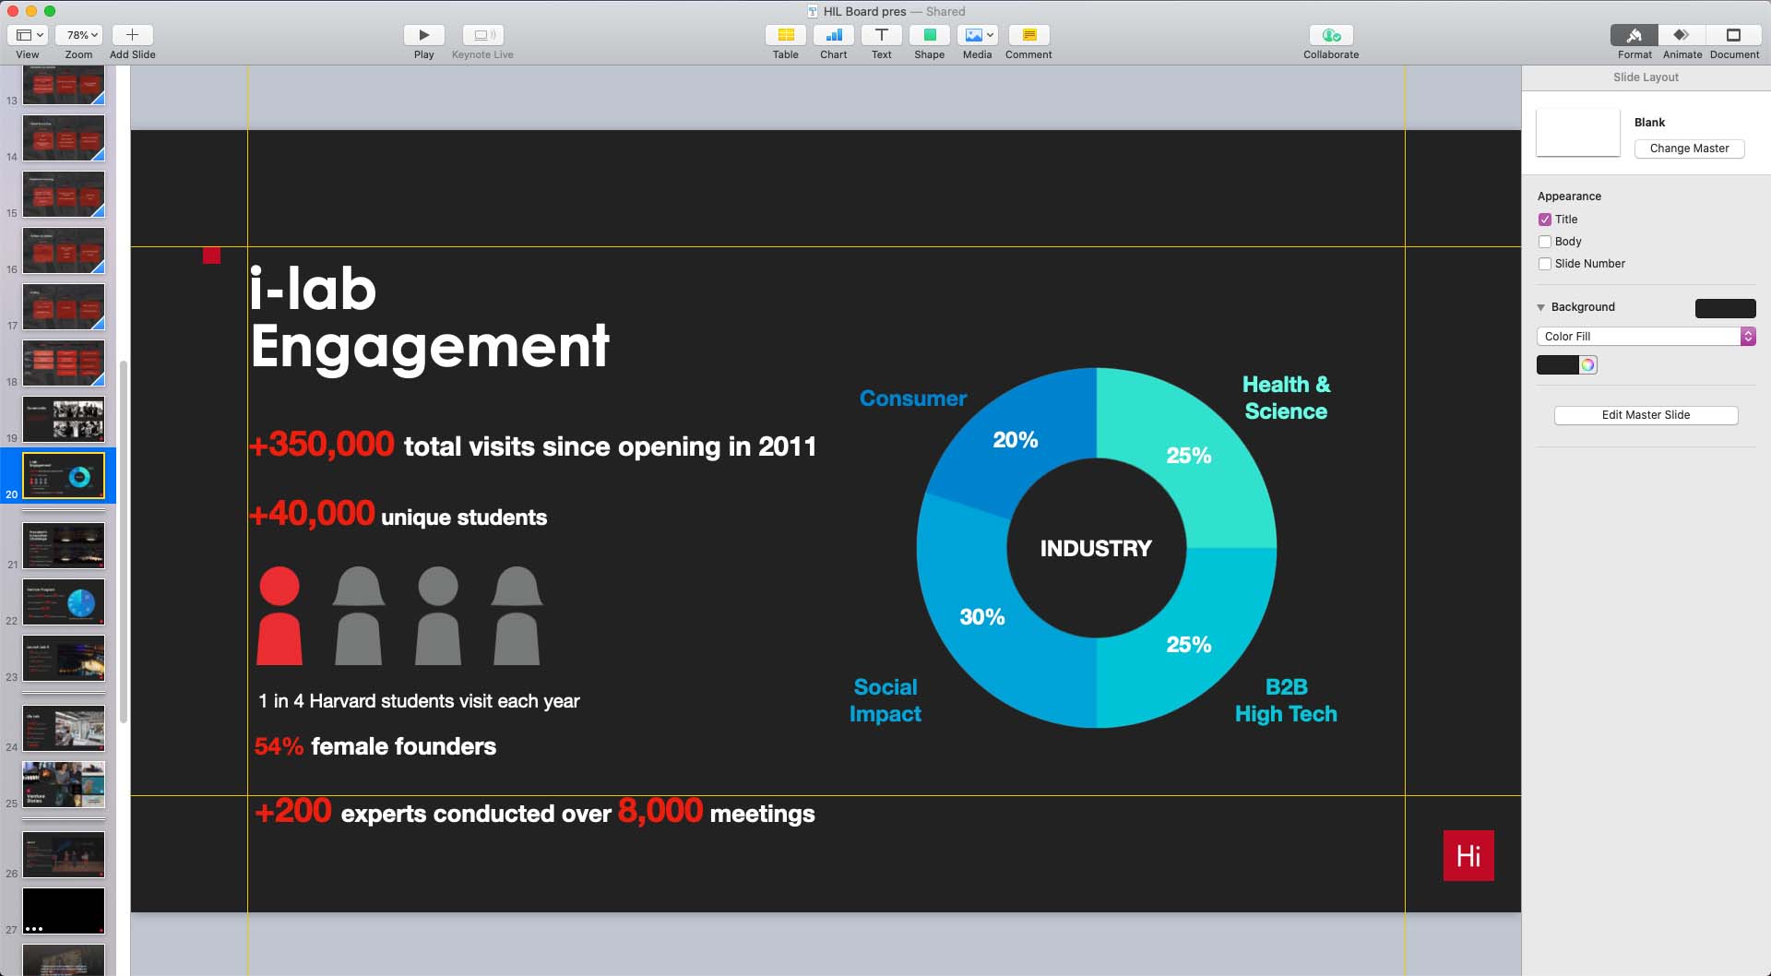Insert a Table from toolbar
Screen dimensions: 1771x976
click(x=785, y=35)
